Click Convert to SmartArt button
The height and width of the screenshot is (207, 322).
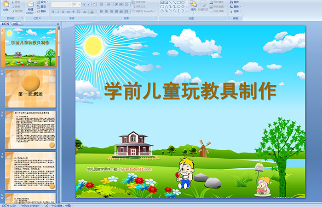pos(144,11)
